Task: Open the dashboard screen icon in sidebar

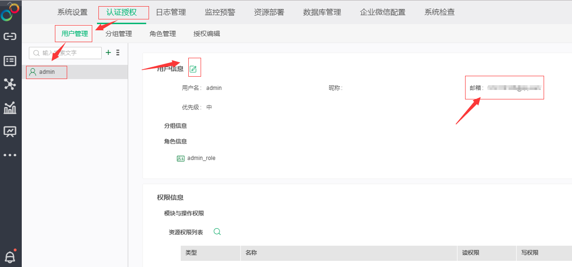Action: coord(10,131)
